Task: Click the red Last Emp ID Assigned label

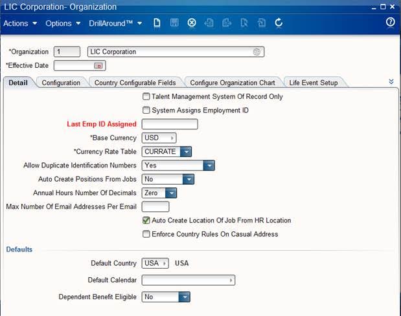Action: pyautogui.click(x=102, y=124)
